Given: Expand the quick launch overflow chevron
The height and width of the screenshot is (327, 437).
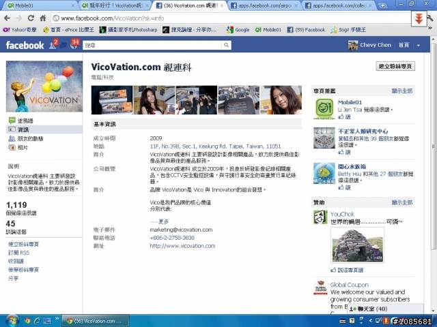Looking at the screenshot, I should [57, 318].
